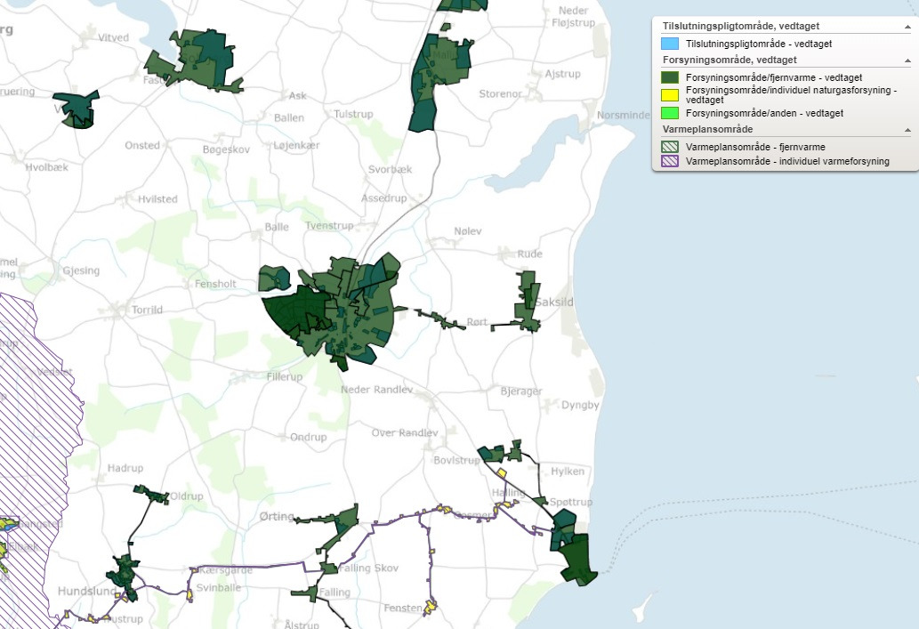Click the blue Tilslutningspligtområde legend swatch
The height and width of the screenshot is (629, 919).
click(670, 44)
